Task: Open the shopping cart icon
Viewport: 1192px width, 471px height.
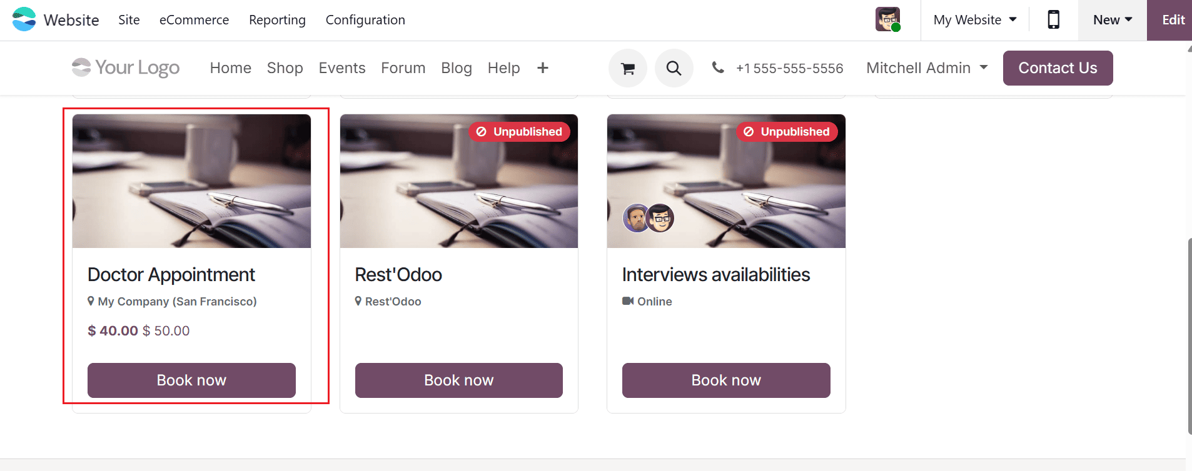Action: 628,67
